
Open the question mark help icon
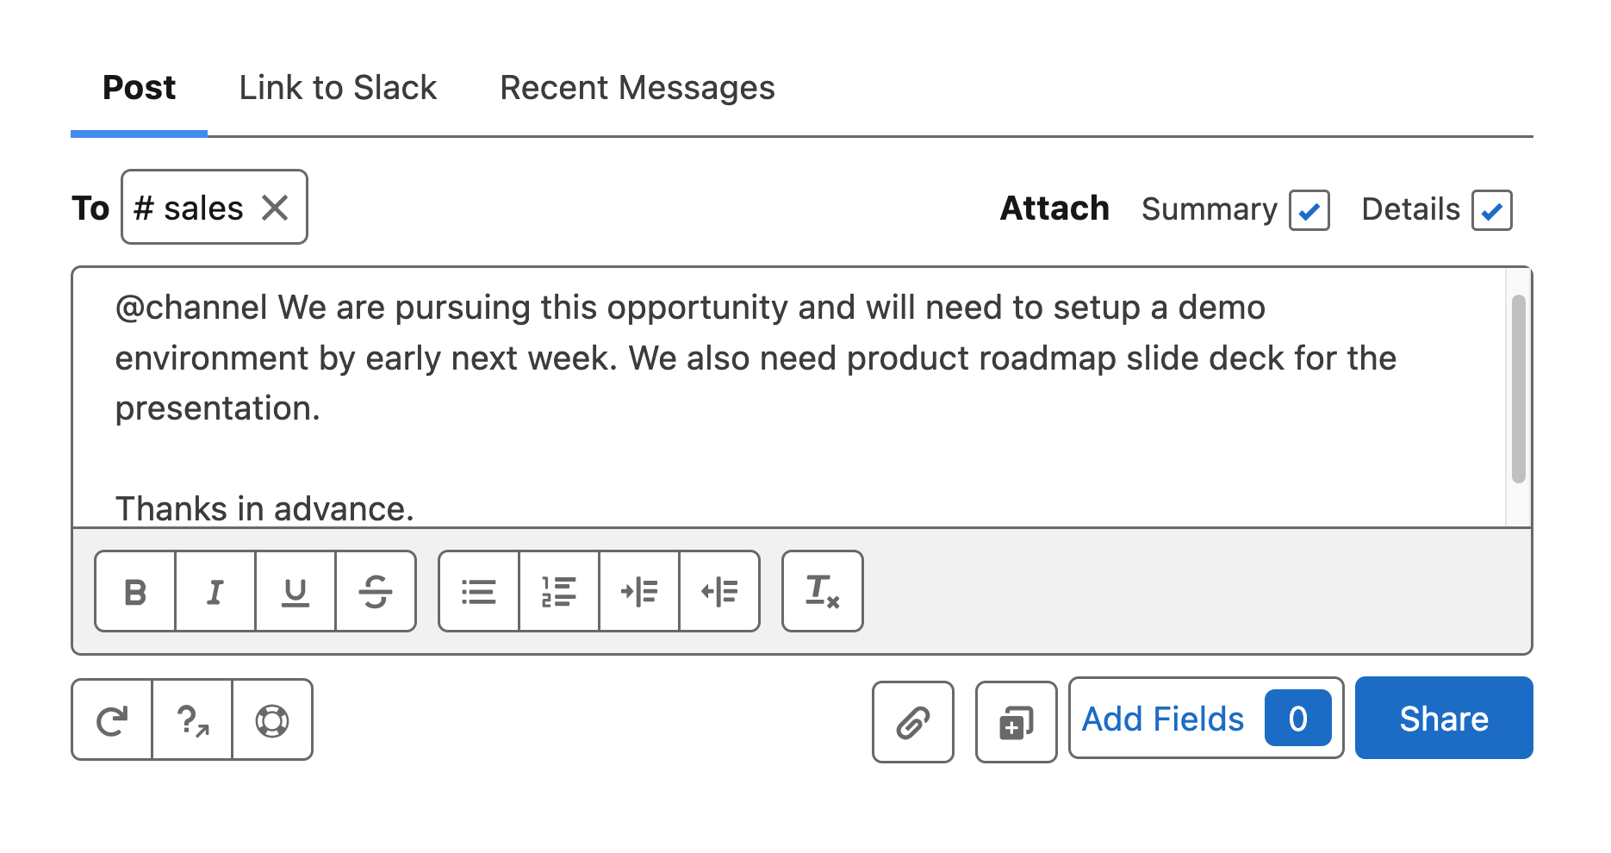coord(192,720)
